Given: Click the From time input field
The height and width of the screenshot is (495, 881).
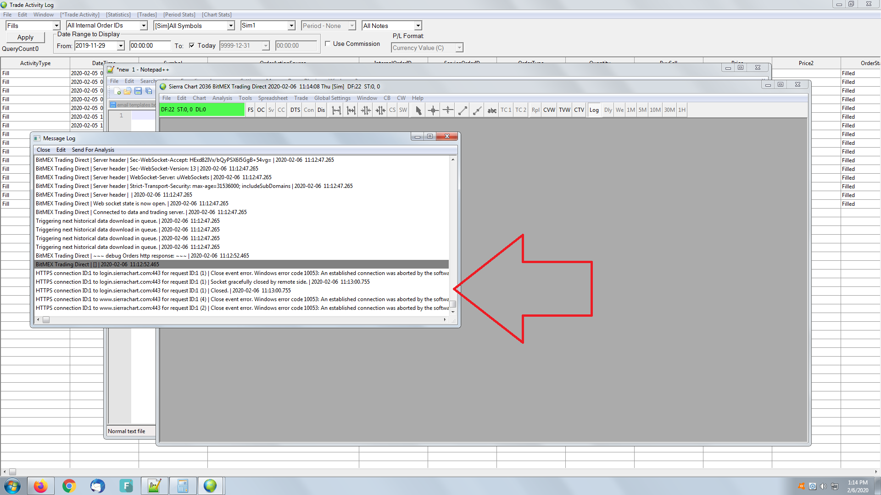Looking at the screenshot, I should pyautogui.click(x=150, y=45).
